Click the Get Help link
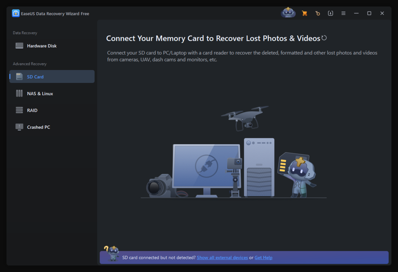This screenshot has width=398, height=272. pos(264,258)
